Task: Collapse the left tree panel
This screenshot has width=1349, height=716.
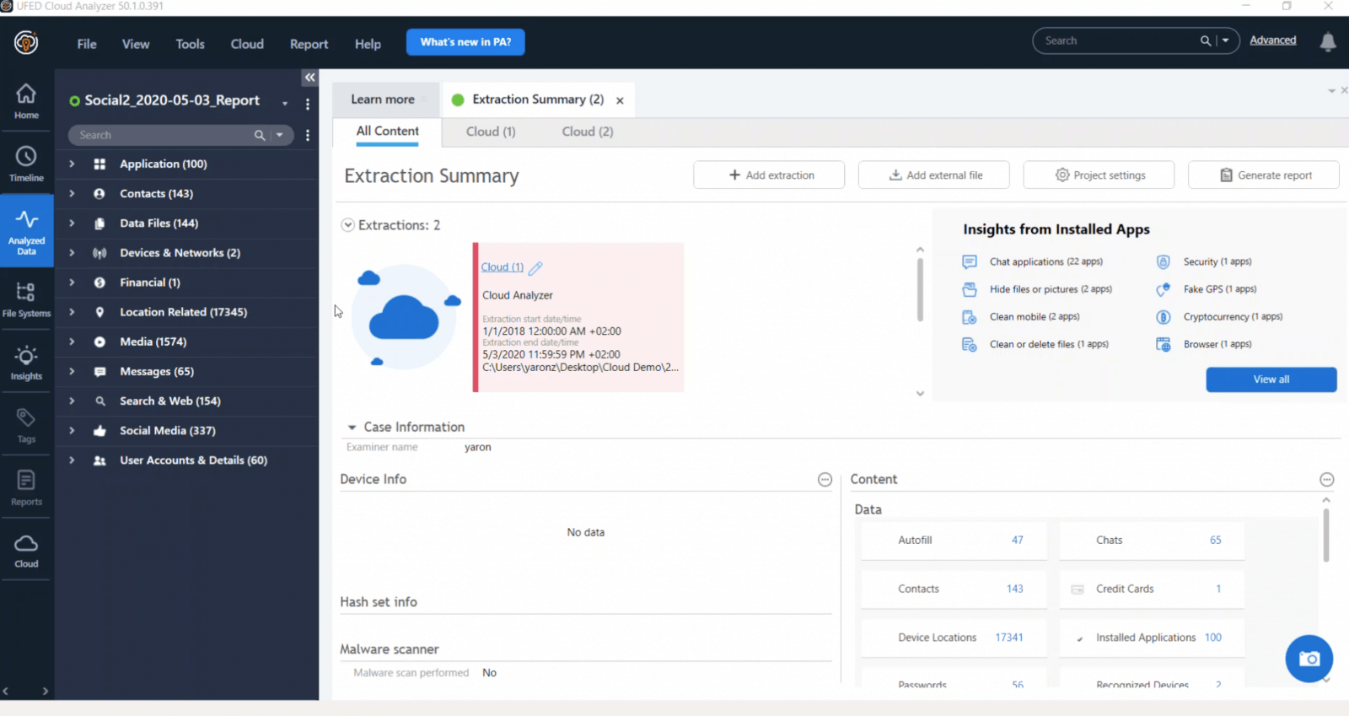Action: click(309, 78)
